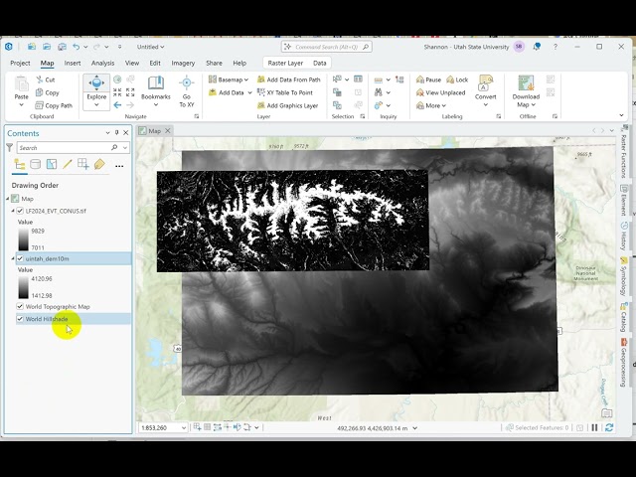Click the Command Search box
The height and width of the screenshot is (477, 636).
(x=327, y=47)
